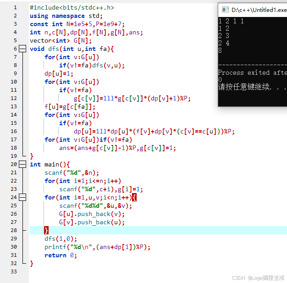Collapse the main function fold at line 20
Image resolution: width=287 pixels, height=283 pixels.
22,164
